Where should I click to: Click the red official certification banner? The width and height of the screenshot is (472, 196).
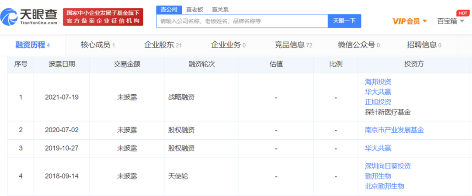[x=103, y=17]
